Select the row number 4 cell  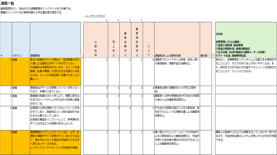click(x=6, y=118)
